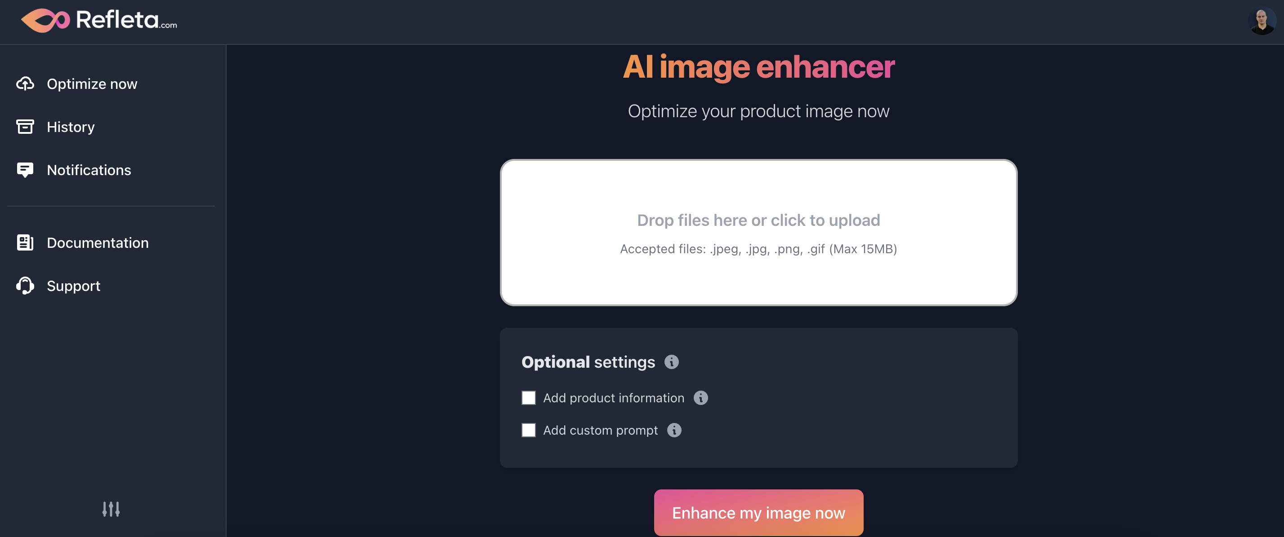Show info for Optional settings
The width and height of the screenshot is (1284, 537).
pos(671,362)
